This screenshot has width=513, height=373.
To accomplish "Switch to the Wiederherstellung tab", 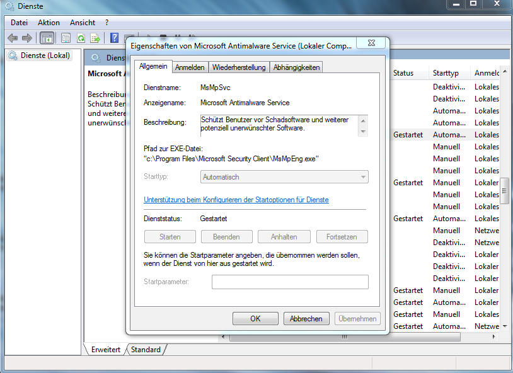I will click(239, 67).
